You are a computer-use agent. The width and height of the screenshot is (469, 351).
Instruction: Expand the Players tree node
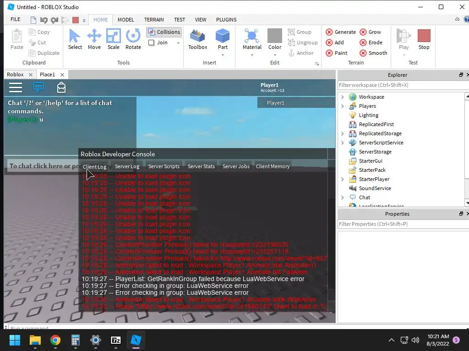coord(343,106)
